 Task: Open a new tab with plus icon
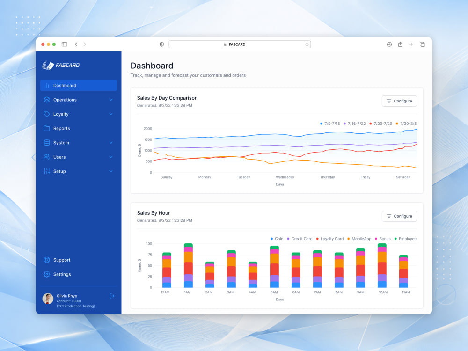click(x=411, y=44)
